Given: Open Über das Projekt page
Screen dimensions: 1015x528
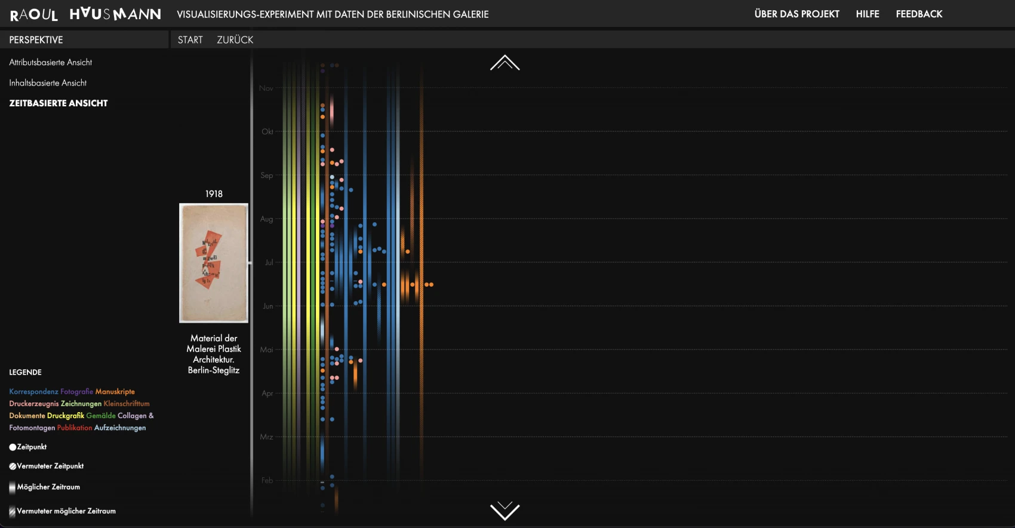Looking at the screenshot, I should (796, 14).
